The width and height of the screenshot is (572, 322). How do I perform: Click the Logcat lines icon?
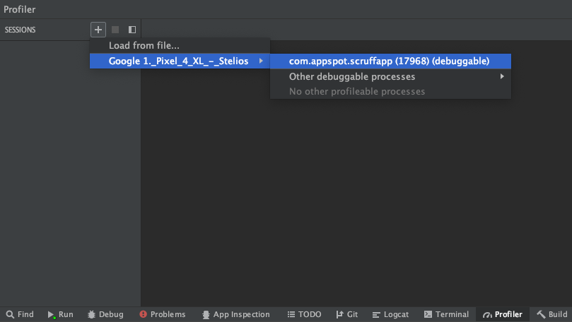[376, 315]
